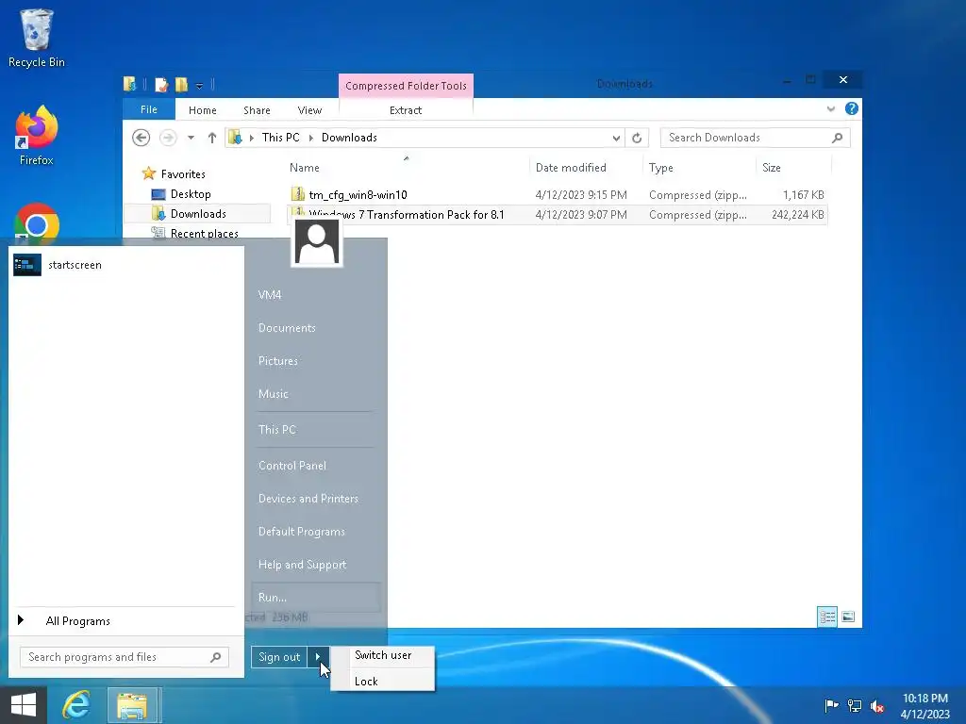The image size is (966, 724).
Task: Click Explorer window system folder icon
Action: point(129,84)
